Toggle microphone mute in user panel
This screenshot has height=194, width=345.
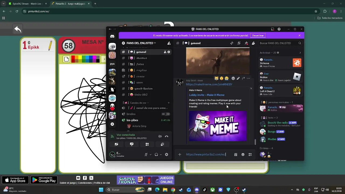tap(146, 154)
